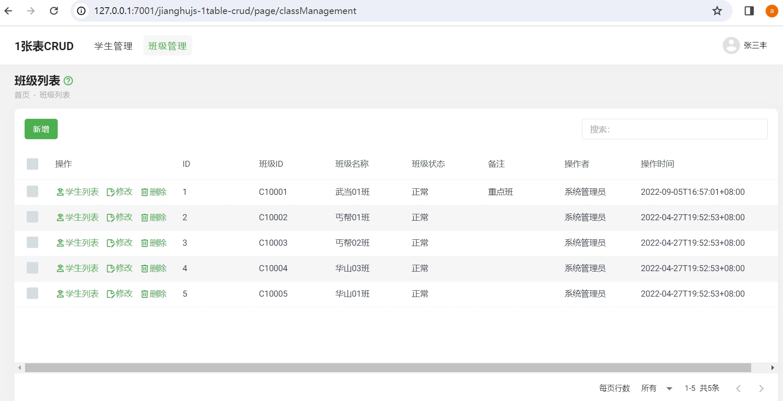Image resolution: width=783 pixels, height=401 pixels.
Task: Click the edit (修改) icon for 丐帮01班
Action: (x=111, y=217)
